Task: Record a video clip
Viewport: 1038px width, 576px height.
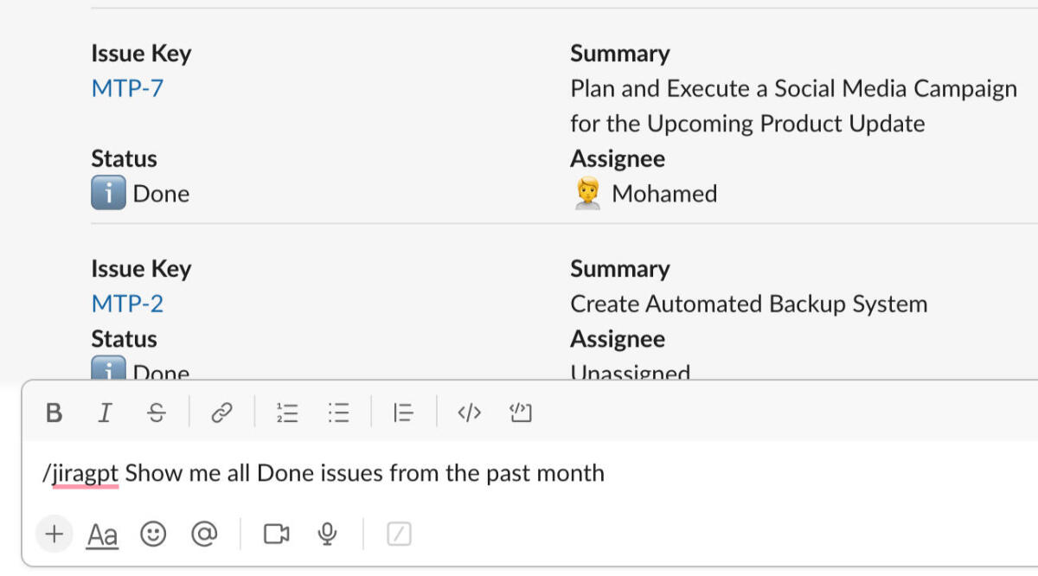Action: click(x=276, y=534)
